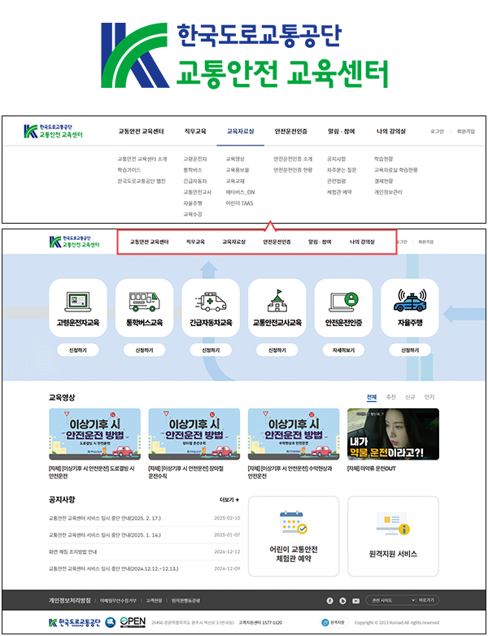
Task: Click 자세히보기 under 안전운전인증
Action: click(x=343, y=350)
